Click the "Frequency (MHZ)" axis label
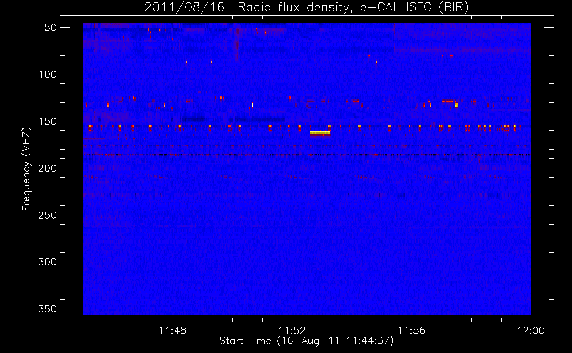This screenshot has height=353, width=572. pos(27,169)
